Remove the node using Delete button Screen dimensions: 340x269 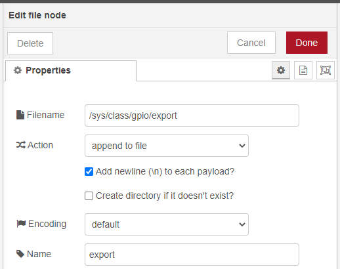tap(30, 43)
